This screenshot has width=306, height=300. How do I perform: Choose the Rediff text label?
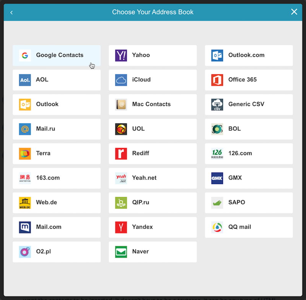140,153
